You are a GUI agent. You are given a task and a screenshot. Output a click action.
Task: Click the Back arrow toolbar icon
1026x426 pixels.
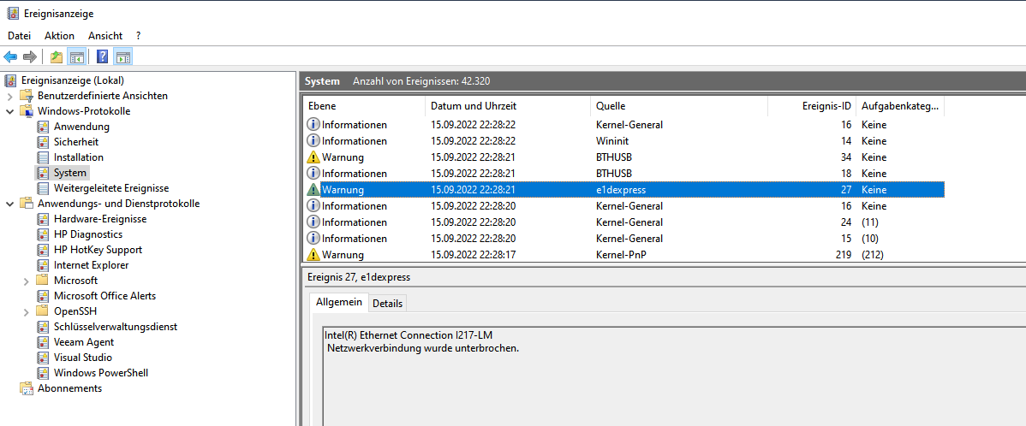point(10,56)
